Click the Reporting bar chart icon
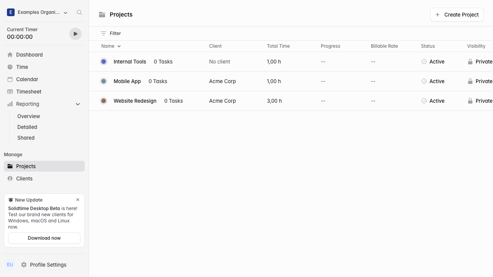The width and height of the screenshot is (493, 277). pos(10,104)
